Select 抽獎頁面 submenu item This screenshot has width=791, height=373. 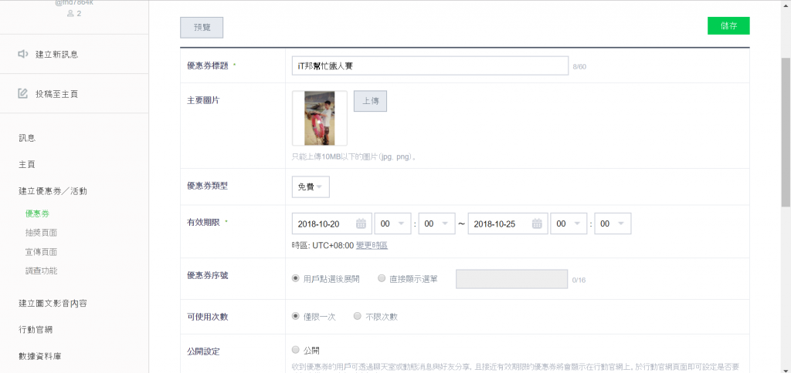pyautogui.click(x=41, y=233)
